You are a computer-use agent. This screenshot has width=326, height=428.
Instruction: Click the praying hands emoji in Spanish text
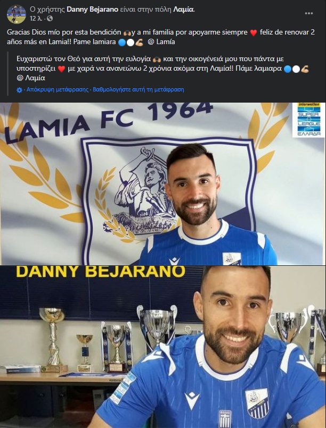pyautogui.click(x=127, y=33)
